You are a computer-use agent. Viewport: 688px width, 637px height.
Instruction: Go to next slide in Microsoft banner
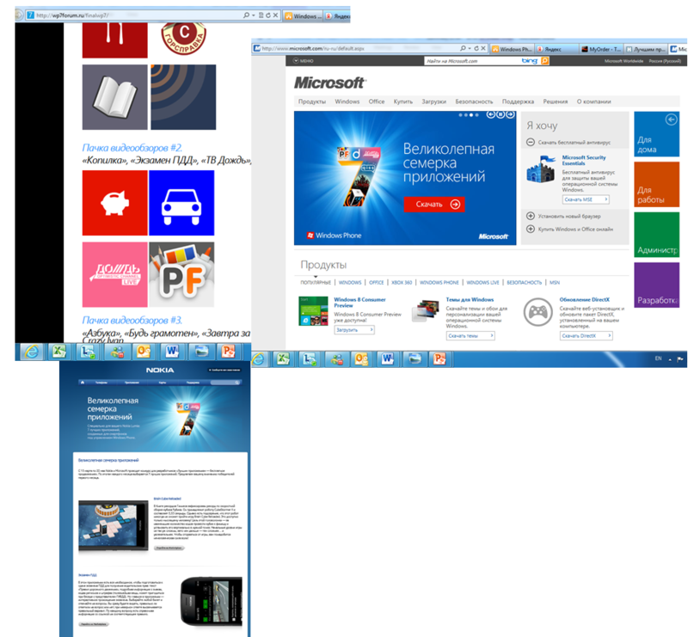pyautogui.click(x=510, y=114)
